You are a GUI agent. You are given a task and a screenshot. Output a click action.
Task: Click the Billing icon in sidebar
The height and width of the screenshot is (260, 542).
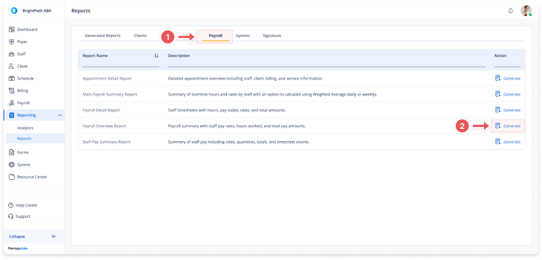(11, 91)
